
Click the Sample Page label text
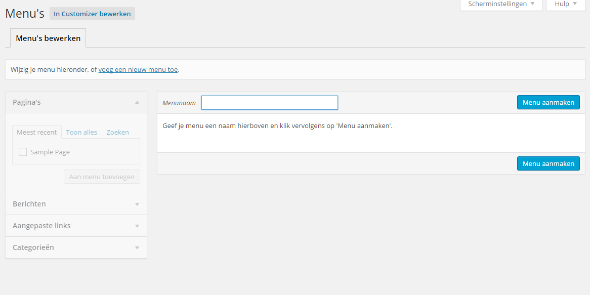click(x=50, y=152)
